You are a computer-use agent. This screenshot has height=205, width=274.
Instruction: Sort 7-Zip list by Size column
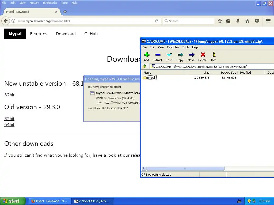[x=197, y=73]
